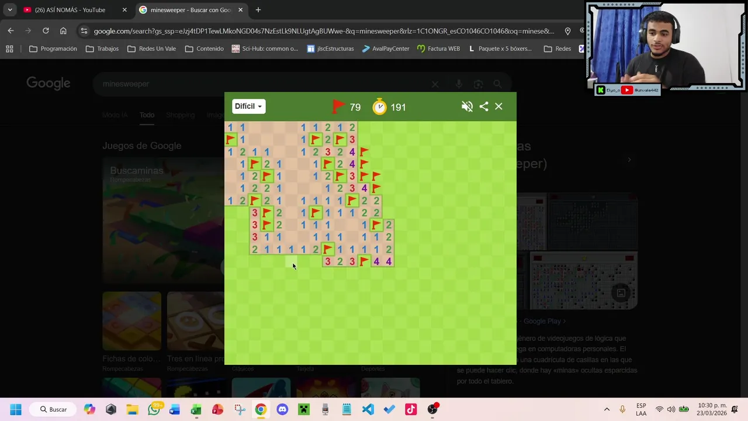Open the Notepad app from the taskbar
Screen dimensions: 748x421
(347, 409)
